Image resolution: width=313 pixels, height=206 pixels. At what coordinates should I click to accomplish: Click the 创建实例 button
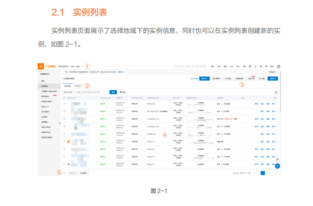point(273,78)
